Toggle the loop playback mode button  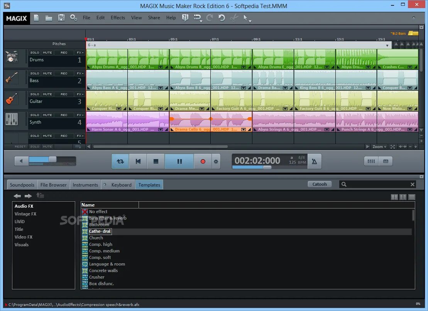[x=120, y=161]
